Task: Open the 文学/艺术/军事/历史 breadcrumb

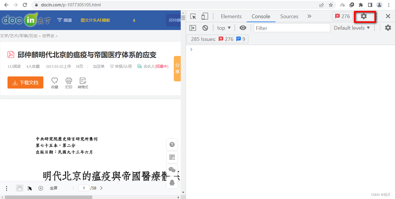Action: [19, 36]
